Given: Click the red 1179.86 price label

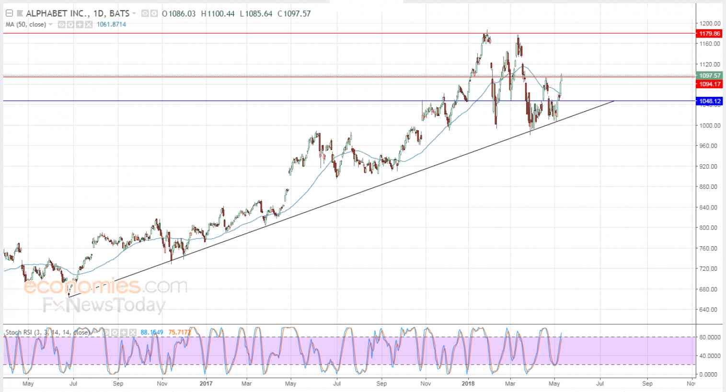Looking at the screenshot, I should click(x=709, y=34).
